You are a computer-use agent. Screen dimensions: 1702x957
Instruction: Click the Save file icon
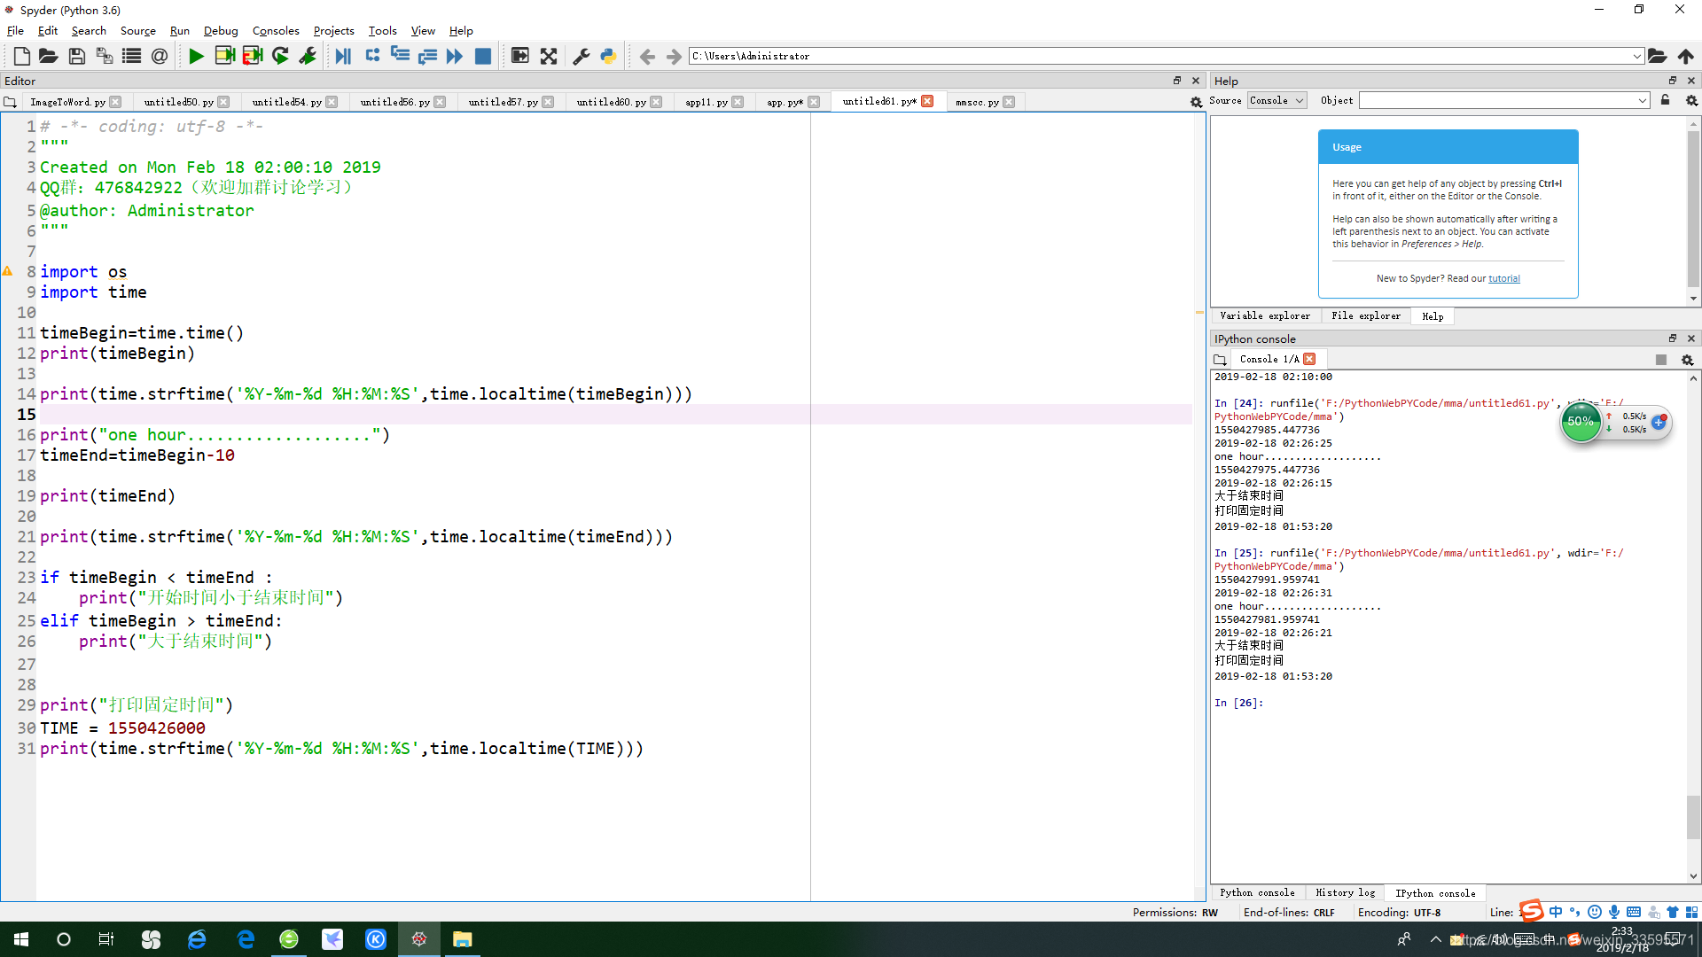pyautogui.click(x=74, y=55)
